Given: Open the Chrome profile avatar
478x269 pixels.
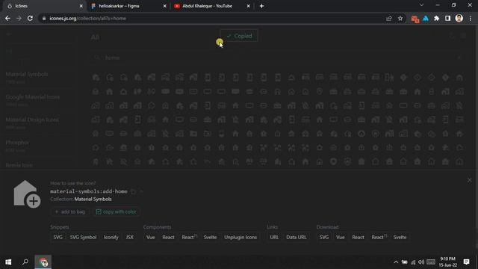Looking at the screenshot, I should pos(459,18).
